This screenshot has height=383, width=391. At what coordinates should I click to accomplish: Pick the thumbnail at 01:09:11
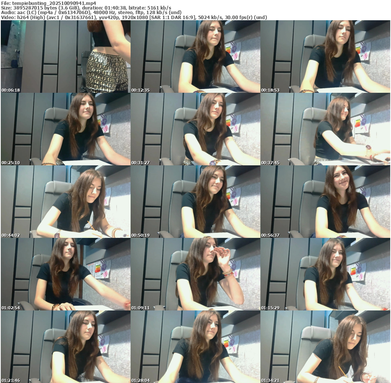[195, 274]
